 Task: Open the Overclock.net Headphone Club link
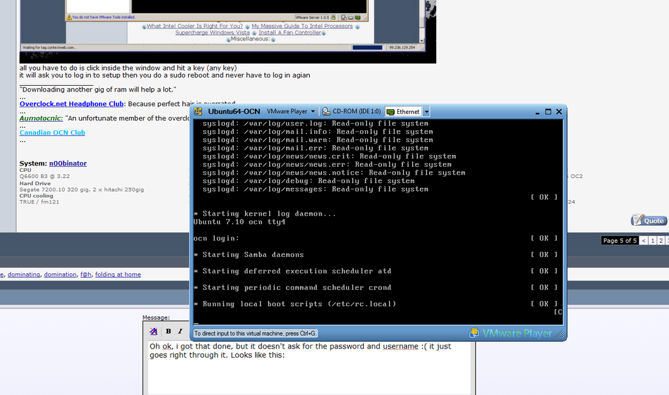point(72,104)
